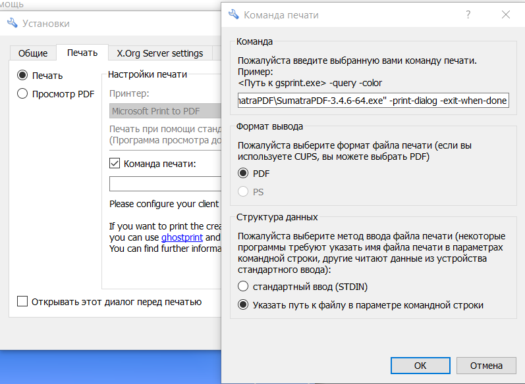Screen dimensions: 525x384
Task: Open the ghostprint link
Action: point(182,237)
